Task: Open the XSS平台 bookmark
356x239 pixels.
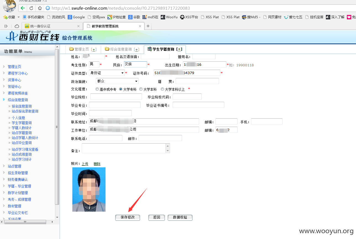Action: click(189, 17)
